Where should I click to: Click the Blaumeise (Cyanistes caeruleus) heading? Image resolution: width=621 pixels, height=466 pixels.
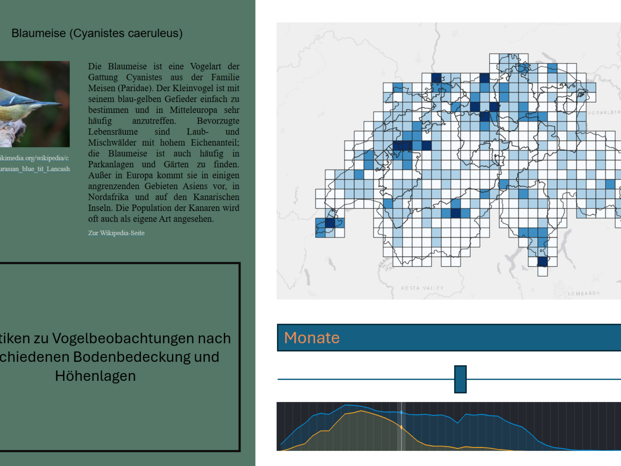tap(97, 33)
